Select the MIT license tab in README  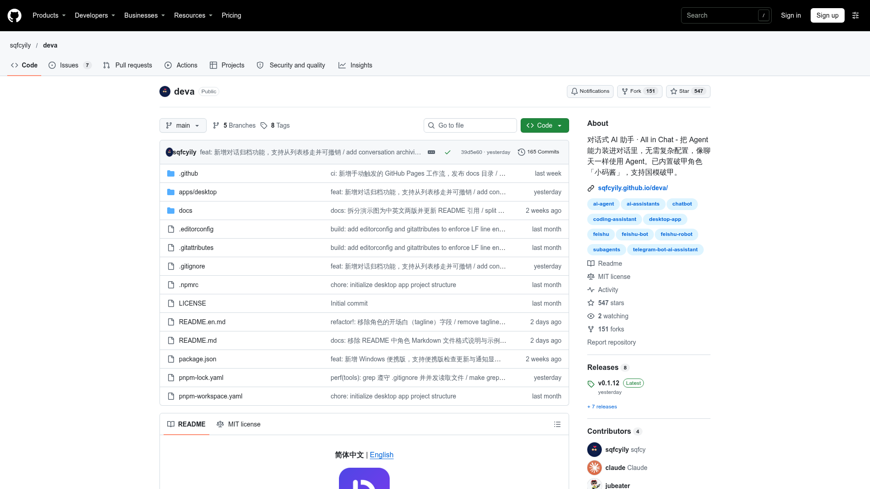[239, 424]
